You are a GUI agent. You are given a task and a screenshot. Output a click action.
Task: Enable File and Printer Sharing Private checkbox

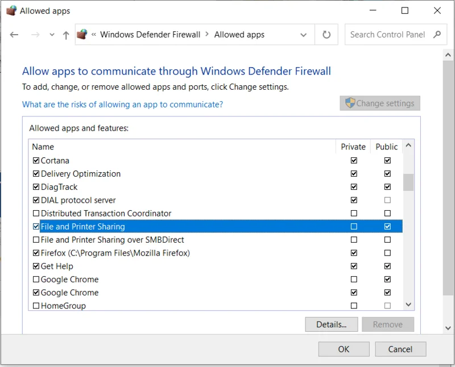[x=354, y=227]
